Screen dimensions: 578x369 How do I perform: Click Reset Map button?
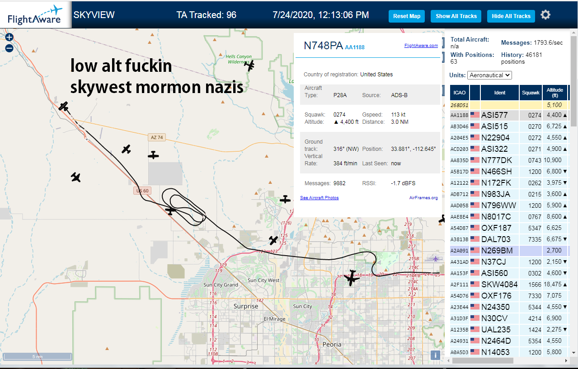407,16
